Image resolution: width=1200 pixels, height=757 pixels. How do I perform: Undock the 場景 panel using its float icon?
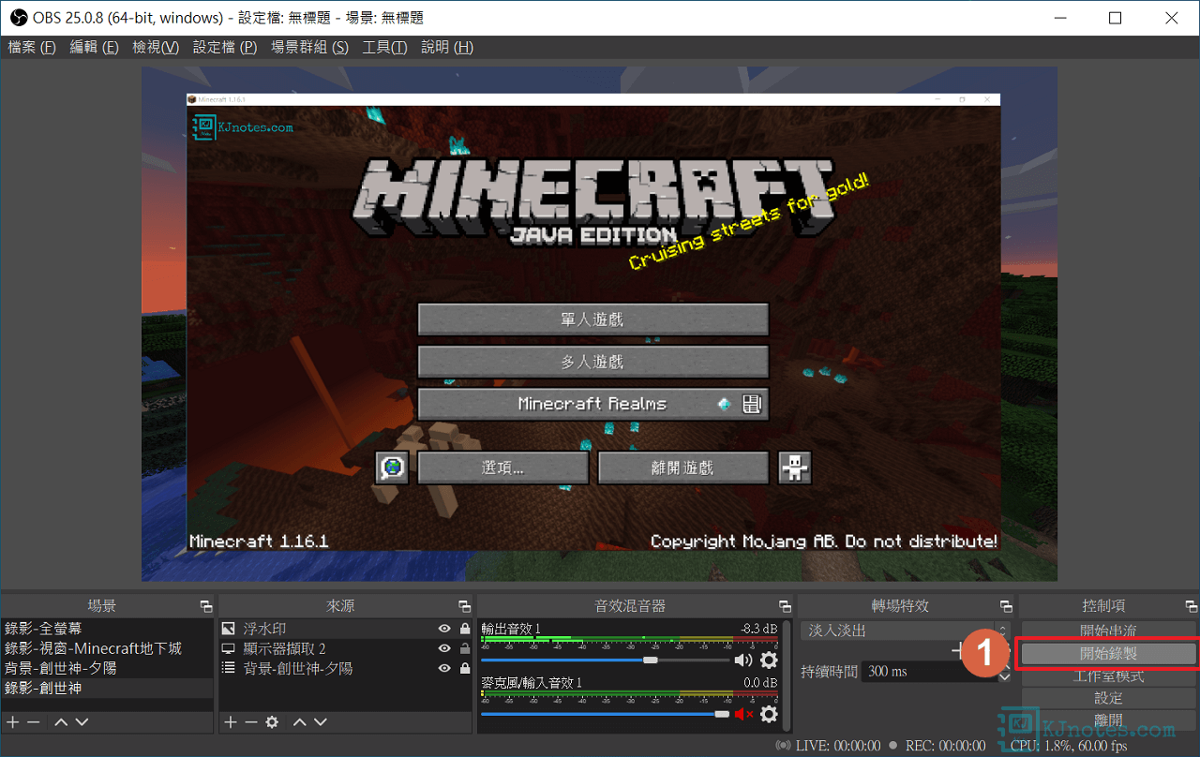[x=205, y=606]
